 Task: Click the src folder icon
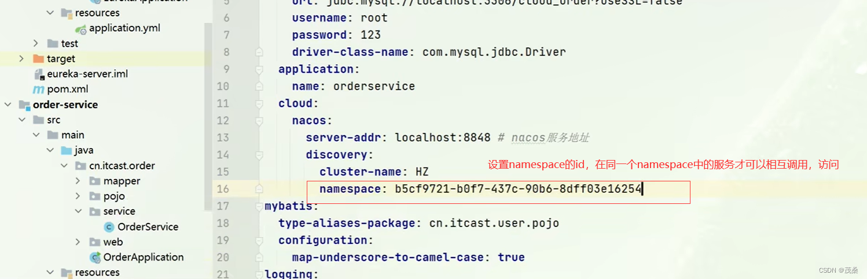[x=39, y=120]
